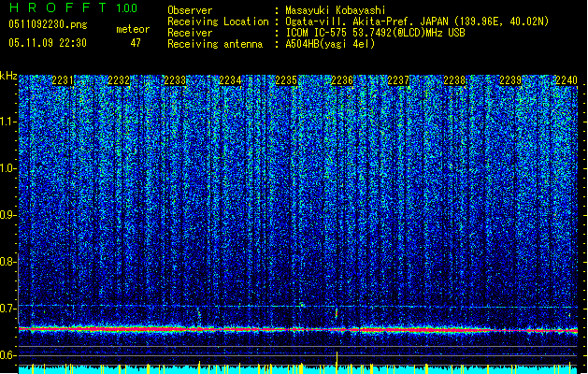This screenshot has height=374, width=588.
Task: Click the kHz axis unit label
Action: (x=8, y=76)
